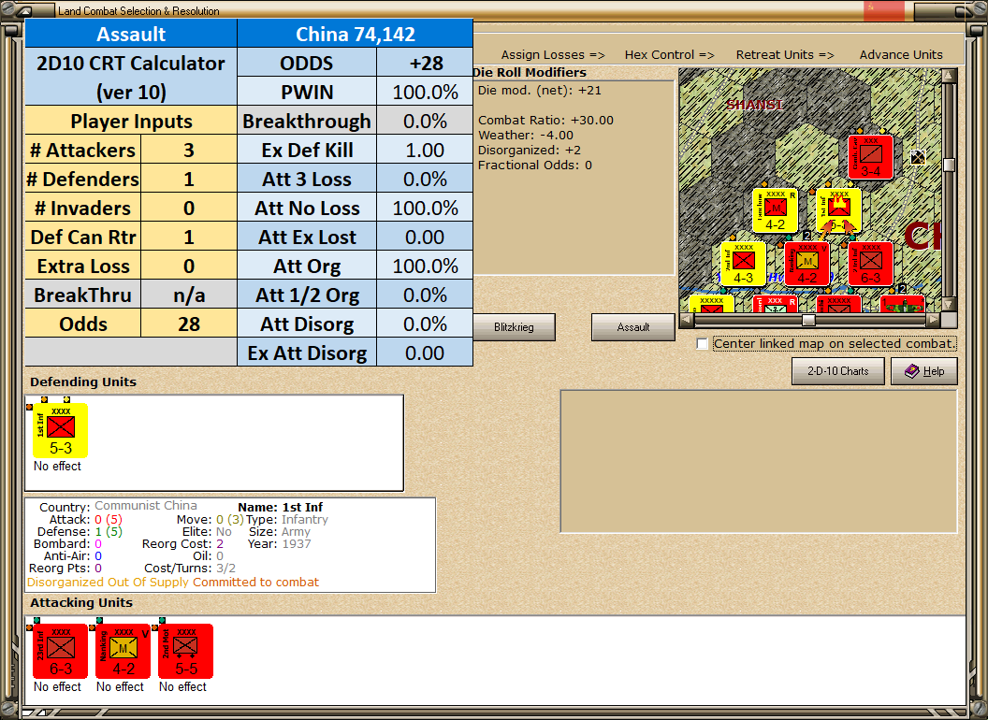Click the map scroll left arrow
Viewport: 988px width, 720px height.
(686, 320)
